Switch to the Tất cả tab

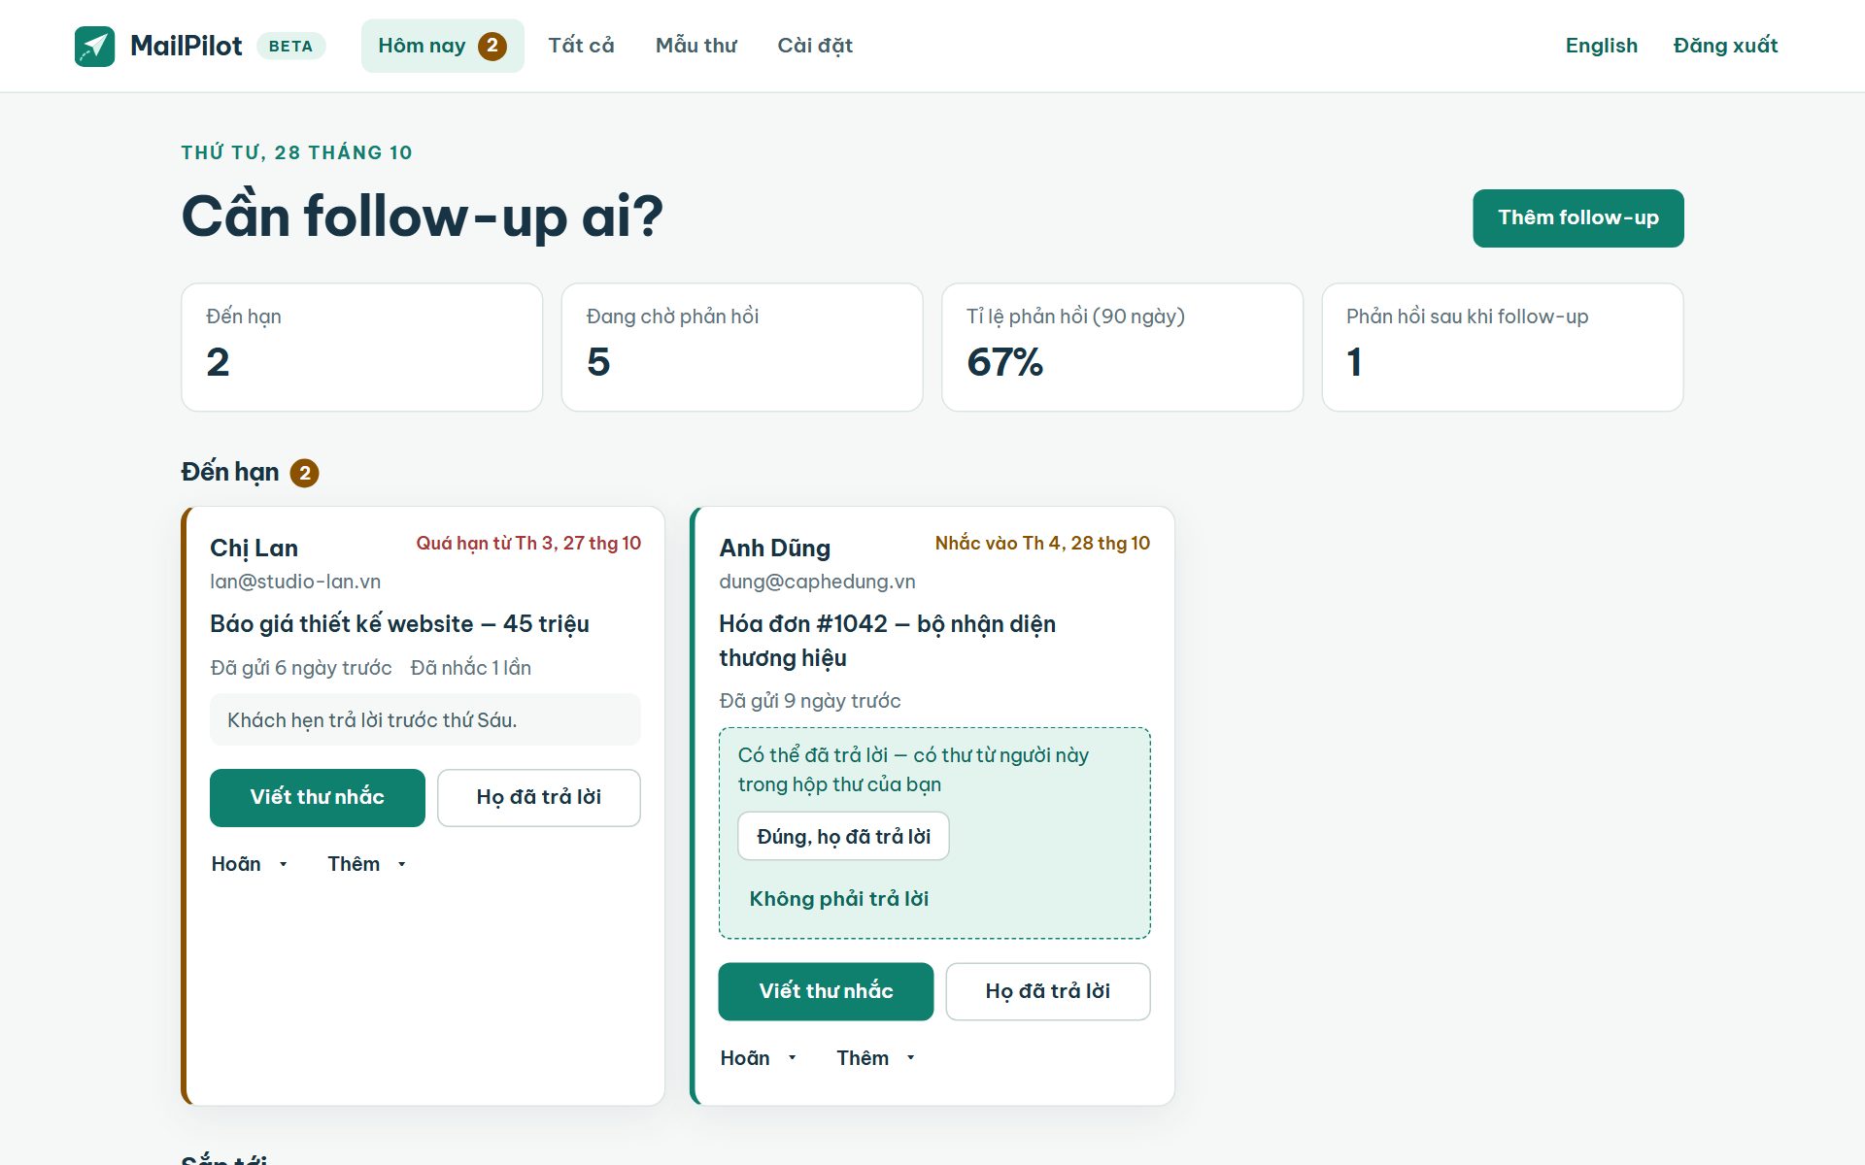click(x=581, y=46)
